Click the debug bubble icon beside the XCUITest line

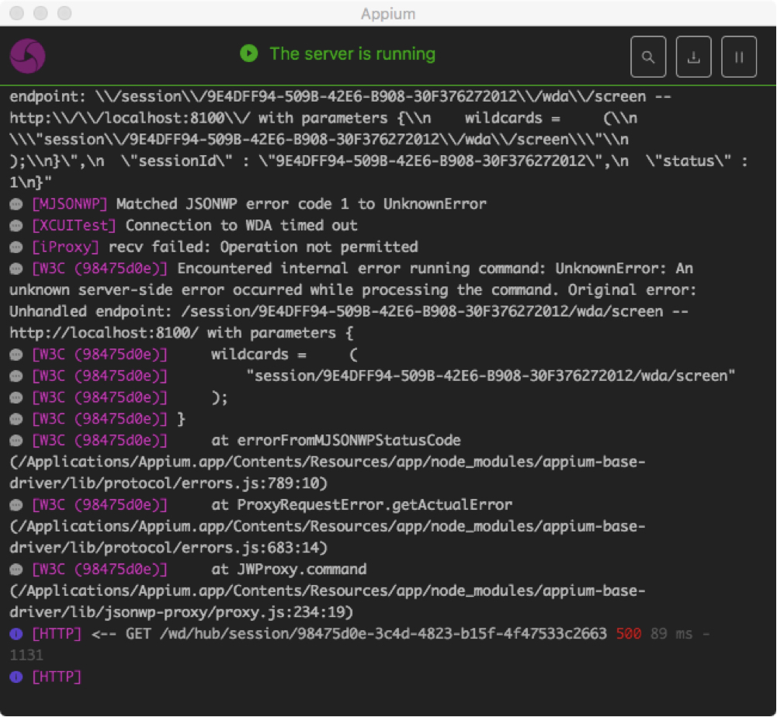coord(16,226)
